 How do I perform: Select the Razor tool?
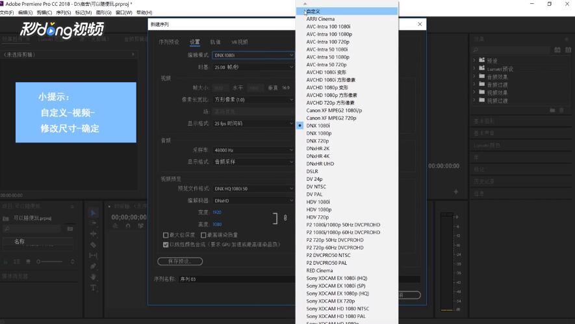93,245
